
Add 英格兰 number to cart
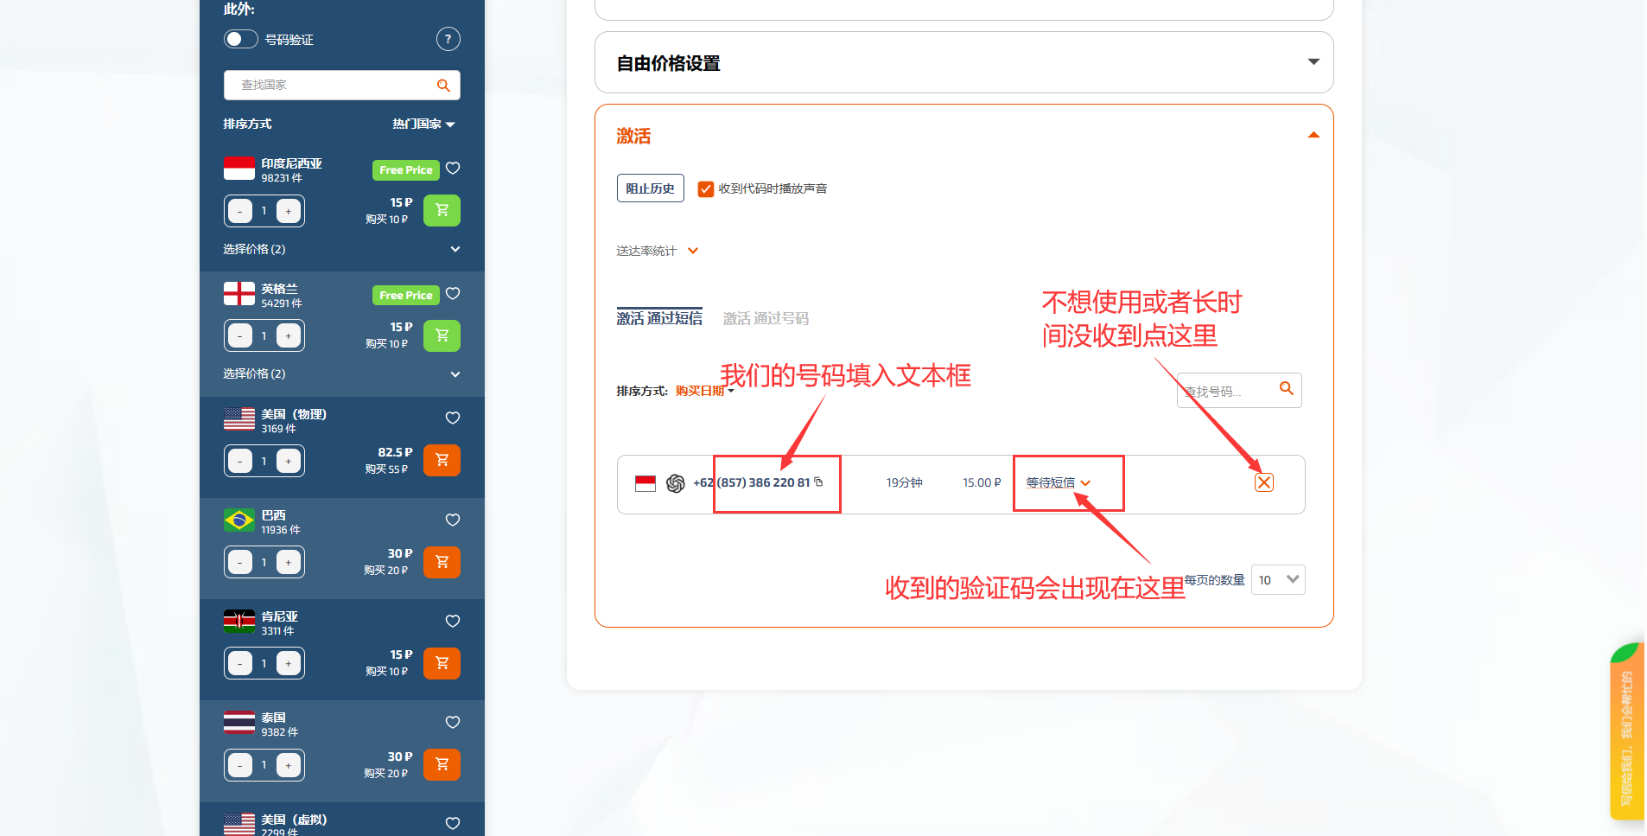442,335
